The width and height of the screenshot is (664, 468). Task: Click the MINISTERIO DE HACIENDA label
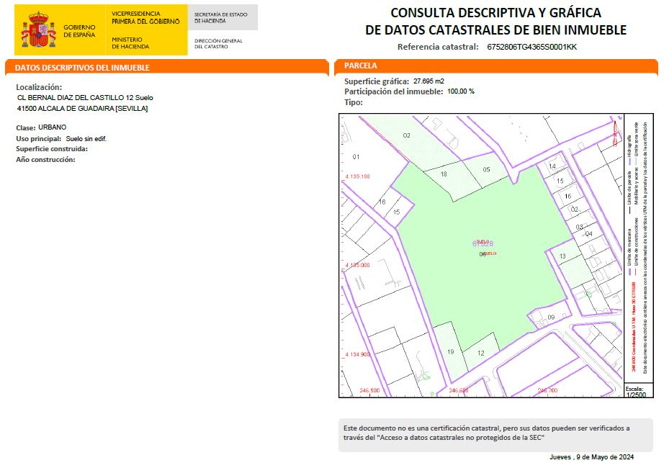131,43
